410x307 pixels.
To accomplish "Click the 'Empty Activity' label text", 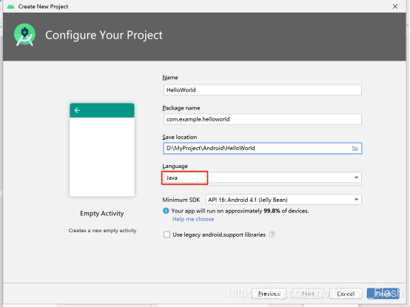I will [102, 214].
